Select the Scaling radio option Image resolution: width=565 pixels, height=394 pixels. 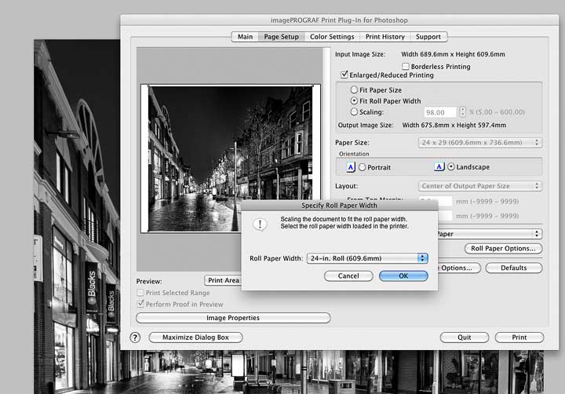coord(354,111)
